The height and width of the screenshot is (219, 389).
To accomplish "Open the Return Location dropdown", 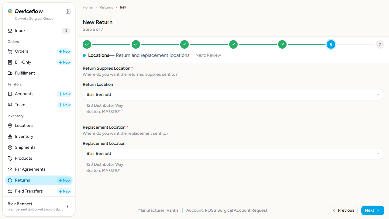I will pos(233,95).
